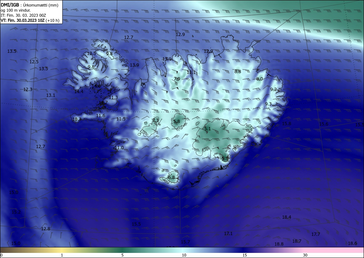
Task: Click the 12.3 value on the map
Action: click(28, 89)
